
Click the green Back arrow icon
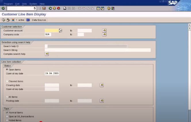tap(50, 8)
